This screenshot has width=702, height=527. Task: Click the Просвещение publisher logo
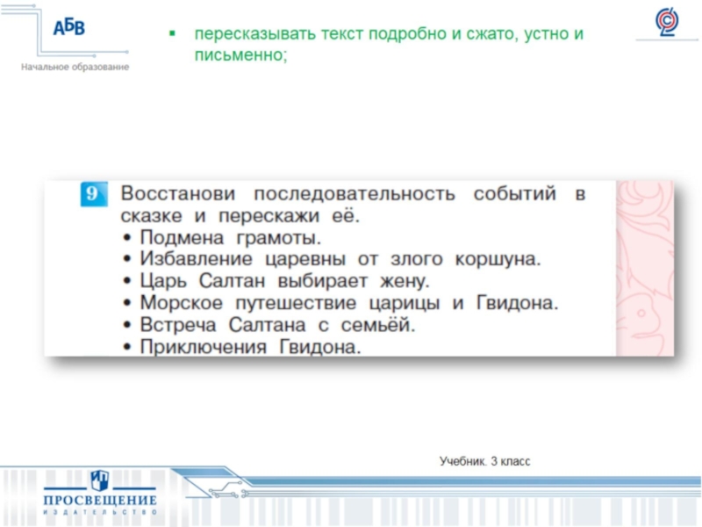100,493
